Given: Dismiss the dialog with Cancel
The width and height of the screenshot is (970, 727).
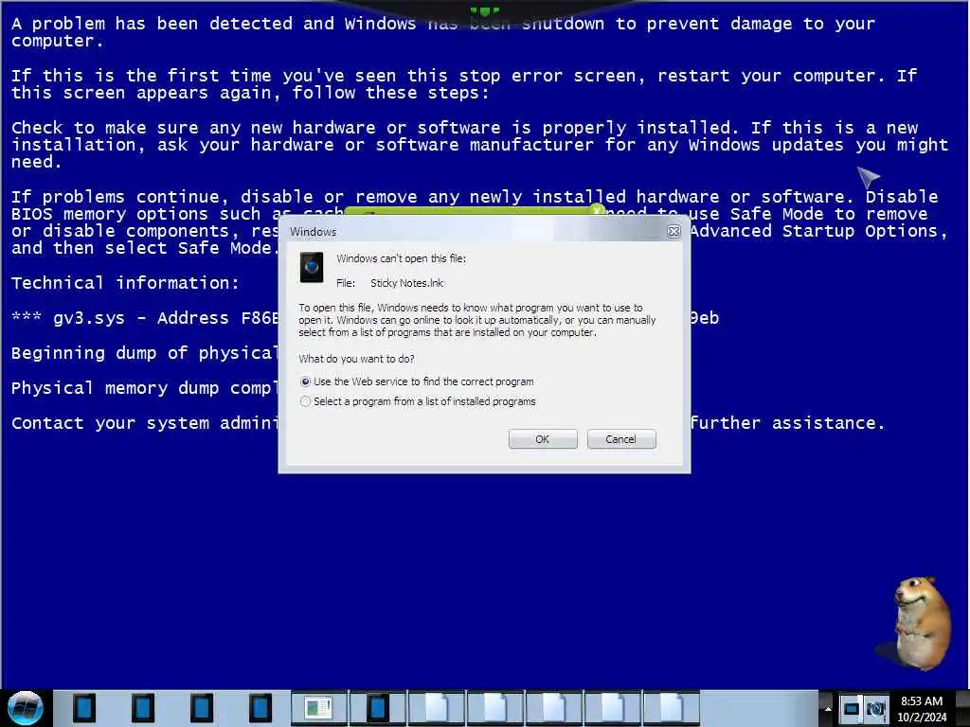Looking at the screenshot, I should pyautogui.click(x=621, y=439).
